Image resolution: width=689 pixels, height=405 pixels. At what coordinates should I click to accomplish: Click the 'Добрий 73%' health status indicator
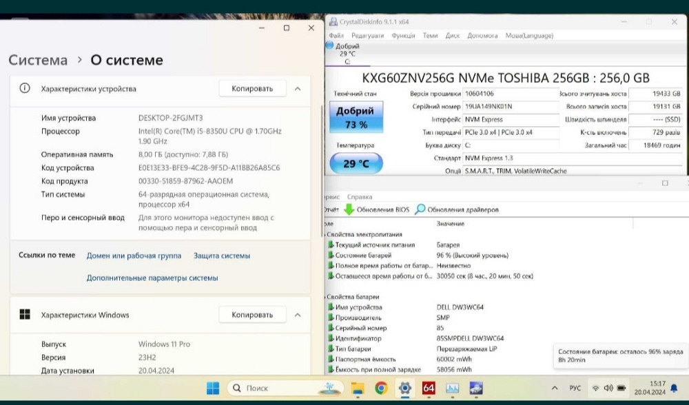(356, 116)
